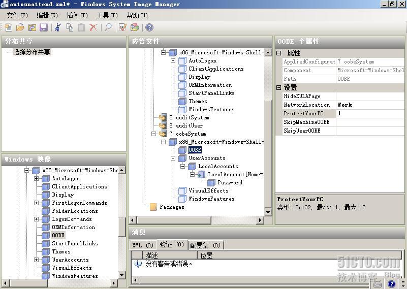Viewport: 407px width, 289px height.
Task: Select StartPanelLinks in Windows image tree
Action: click(x=75, y=243)
